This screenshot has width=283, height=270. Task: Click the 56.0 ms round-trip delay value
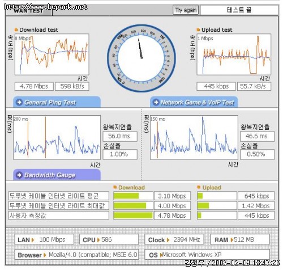click(x=120, y=136)
